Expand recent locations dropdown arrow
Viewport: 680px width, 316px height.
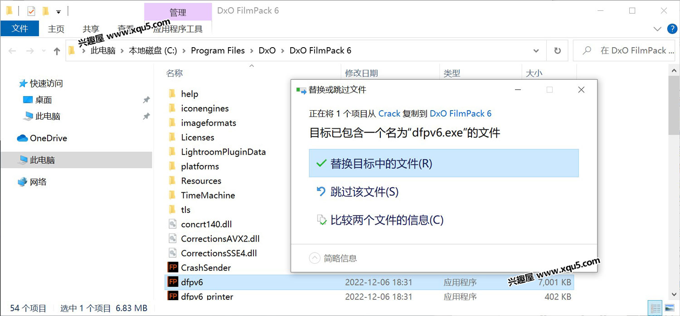click(44, 51)
